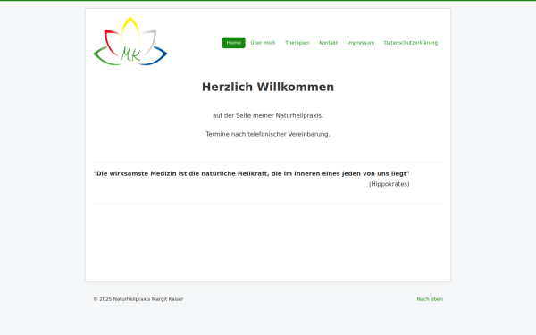This screenshot has height=335, width=536.
Task: Click the '(Hippokrates)' attribution
Action: tap(389, 184)
